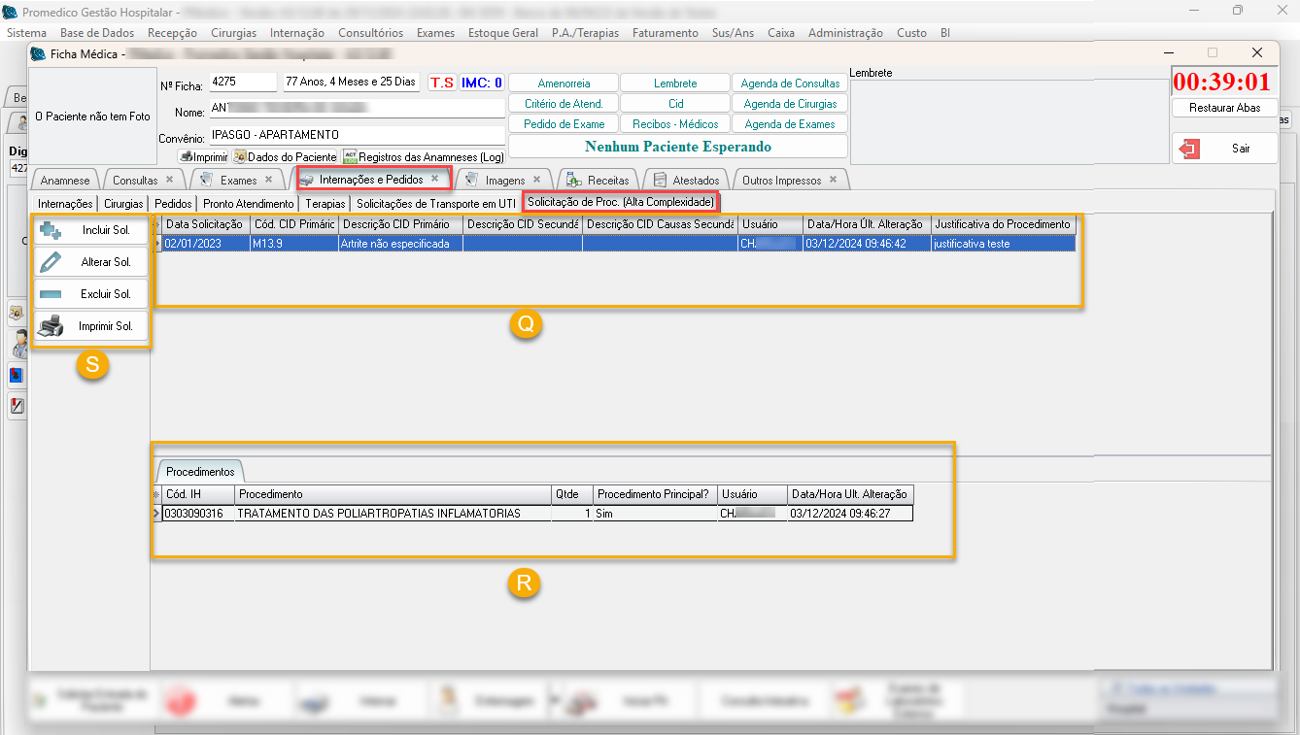The image size is (1300, 735).
Task: Click the Nº Ficha input field
Action: click(x=242, y=83)
